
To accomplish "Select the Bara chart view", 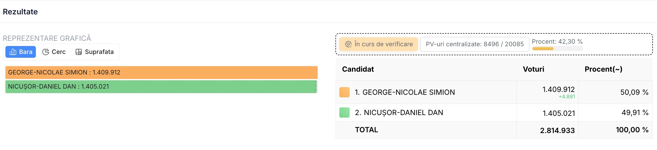I will pyautogui.click(x=21, y=52).
